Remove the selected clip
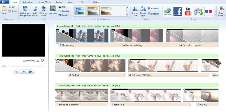 tap(153, 8)
